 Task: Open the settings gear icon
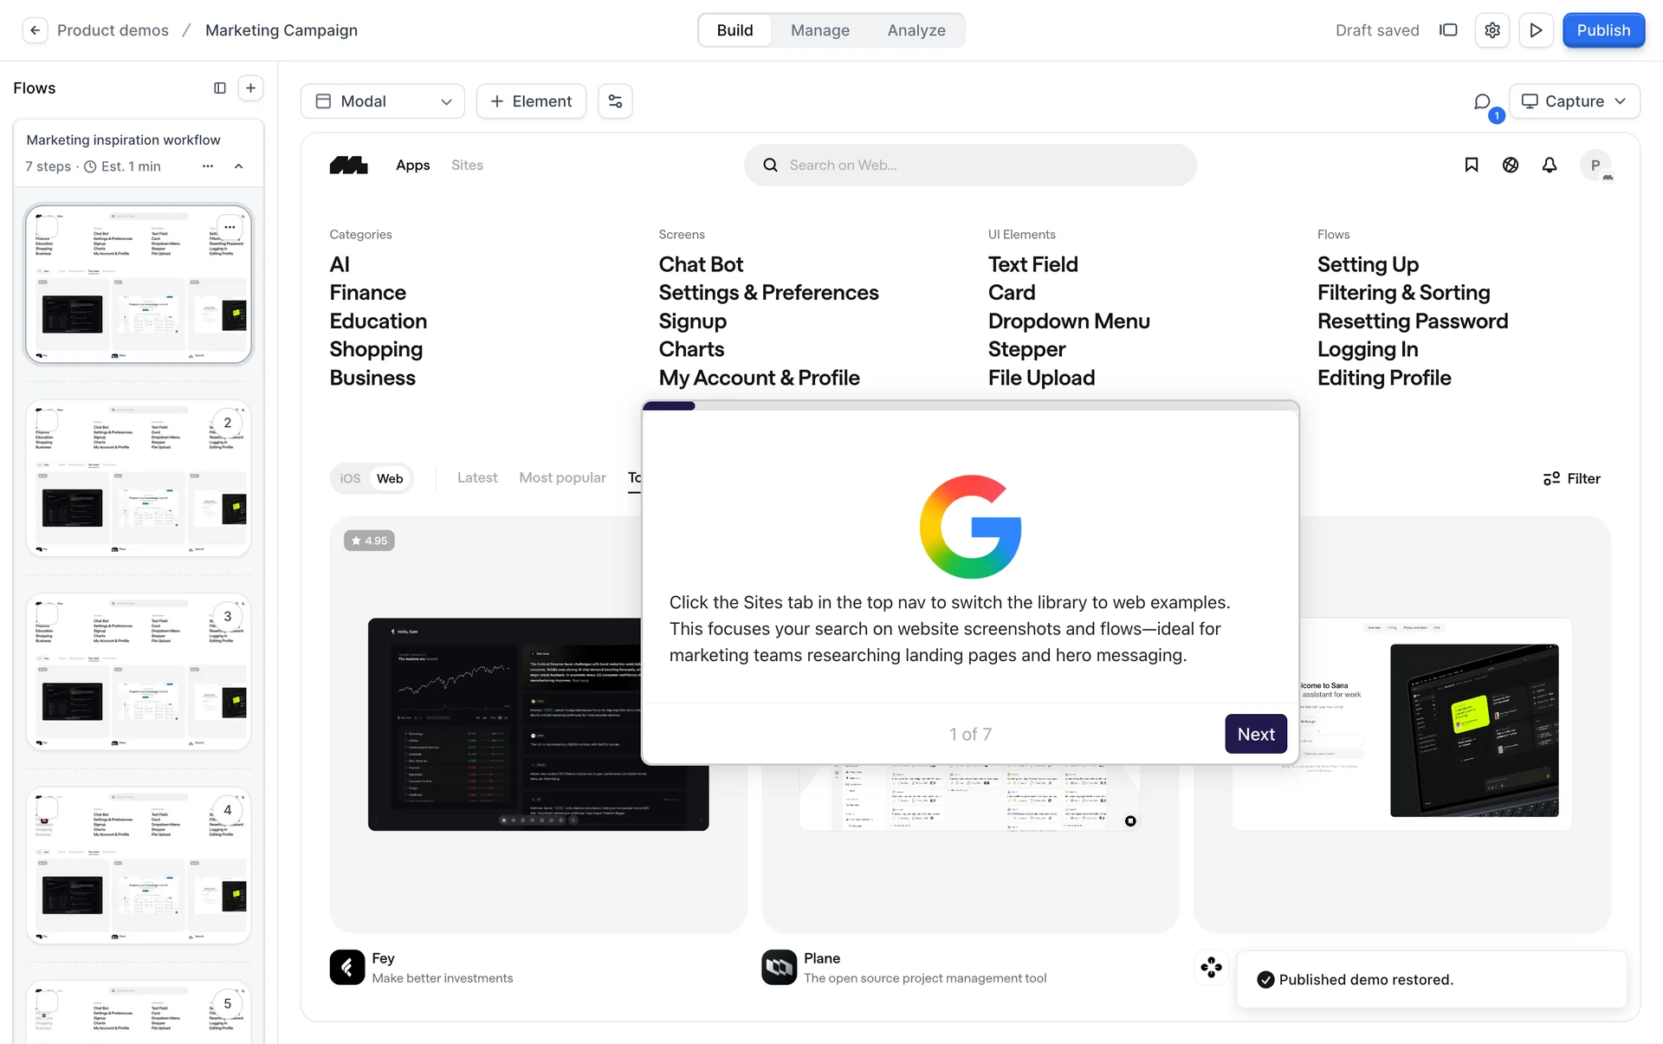click(x=1492, y=30)
